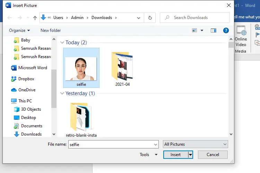Screen dimensions: 260x173
Task: Select Downloads in the address path
Action: 102,18
